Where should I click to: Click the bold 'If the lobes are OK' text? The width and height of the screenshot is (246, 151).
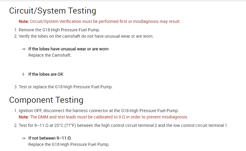[46, 74]
